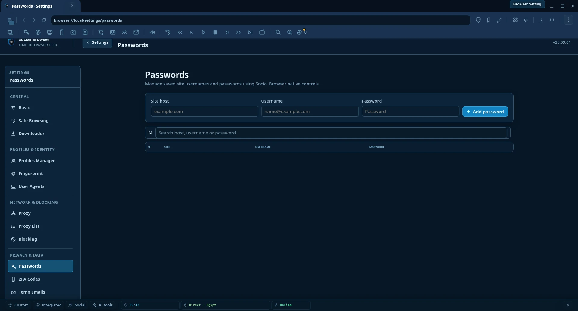Open the Downloader settings page
Screen dimensions: 578x311
[40, 134]
